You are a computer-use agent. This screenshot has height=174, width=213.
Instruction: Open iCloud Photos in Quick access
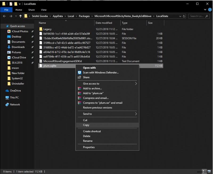(x=20, y=31)
